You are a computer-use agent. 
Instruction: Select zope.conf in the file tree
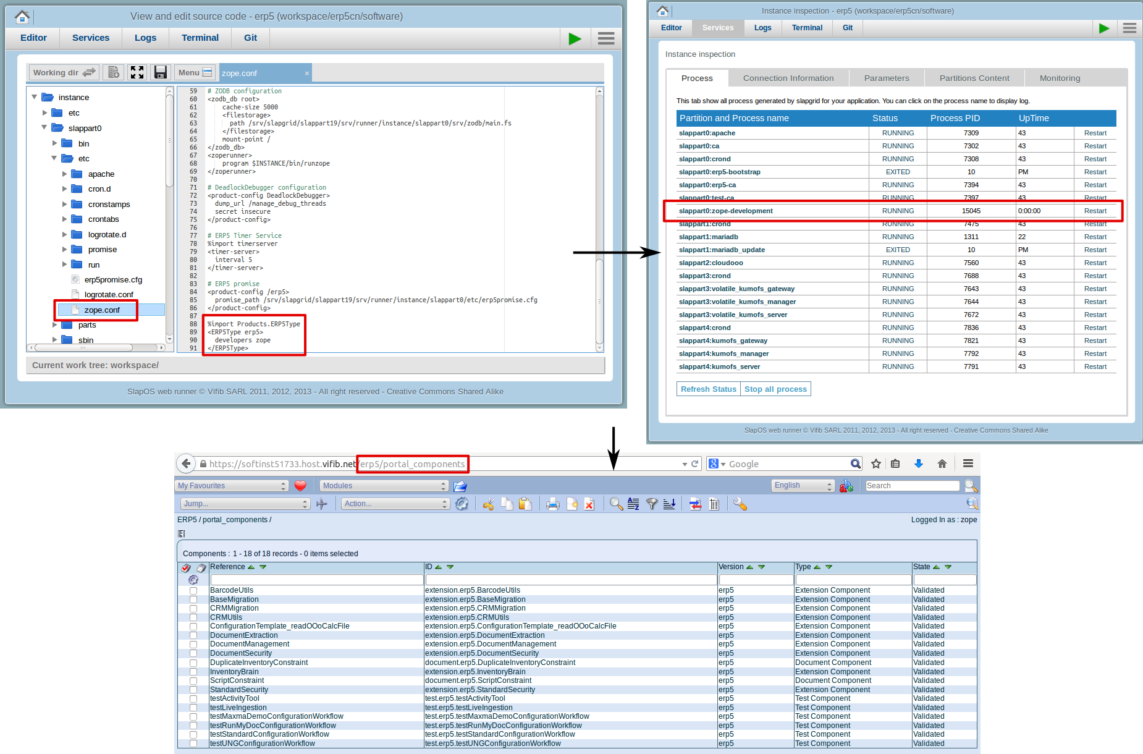tap(102, 310)
